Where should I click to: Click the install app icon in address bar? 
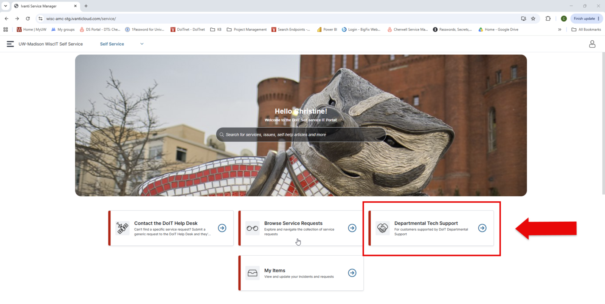click(524, 19)
